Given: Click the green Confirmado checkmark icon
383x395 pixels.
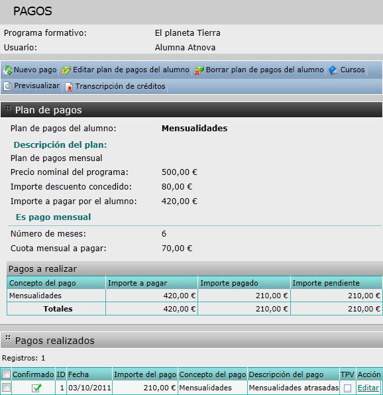Looking at the screenshot, I should (x=36, y=388).
